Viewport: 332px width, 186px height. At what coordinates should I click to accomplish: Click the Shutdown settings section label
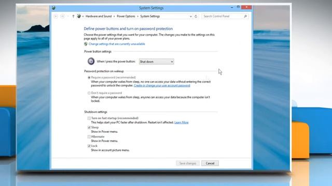click(95, 112)
